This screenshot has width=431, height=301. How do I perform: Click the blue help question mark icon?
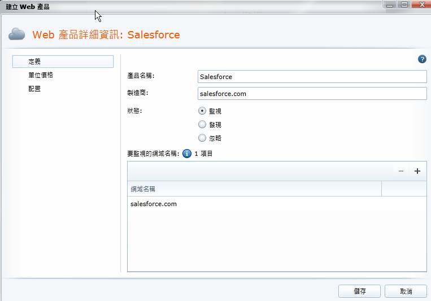tap(422, 59)
